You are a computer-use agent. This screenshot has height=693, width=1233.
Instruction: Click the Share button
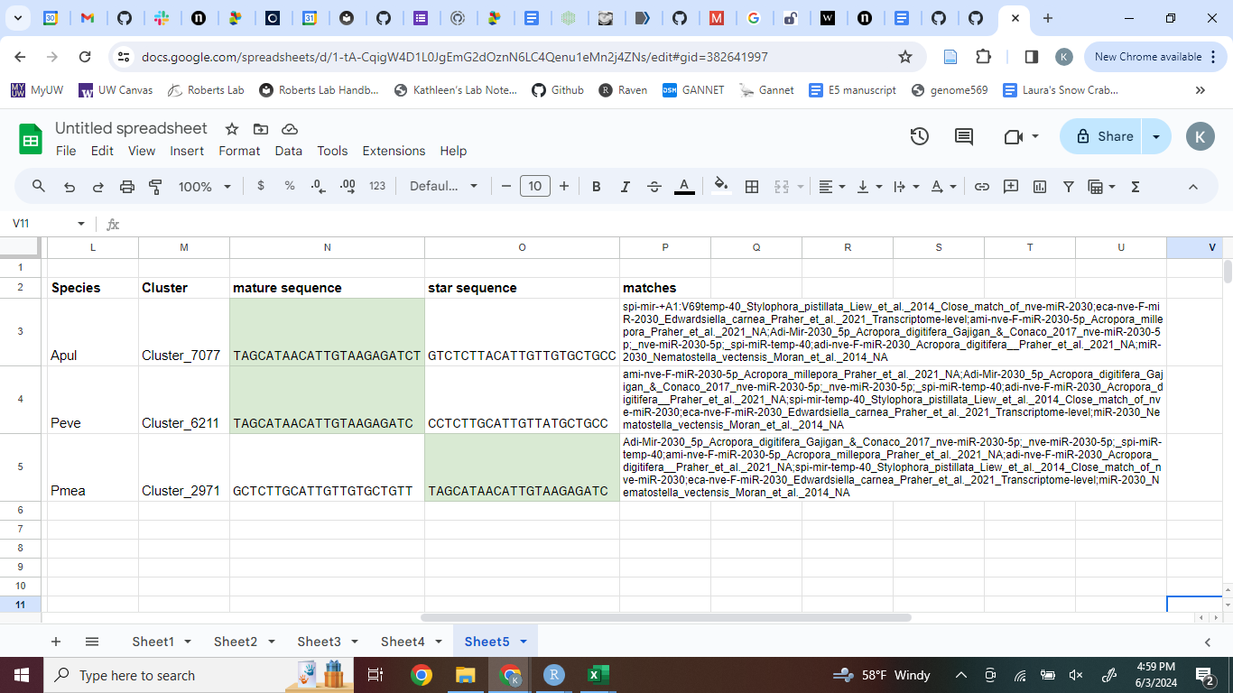coord(1104,137)
